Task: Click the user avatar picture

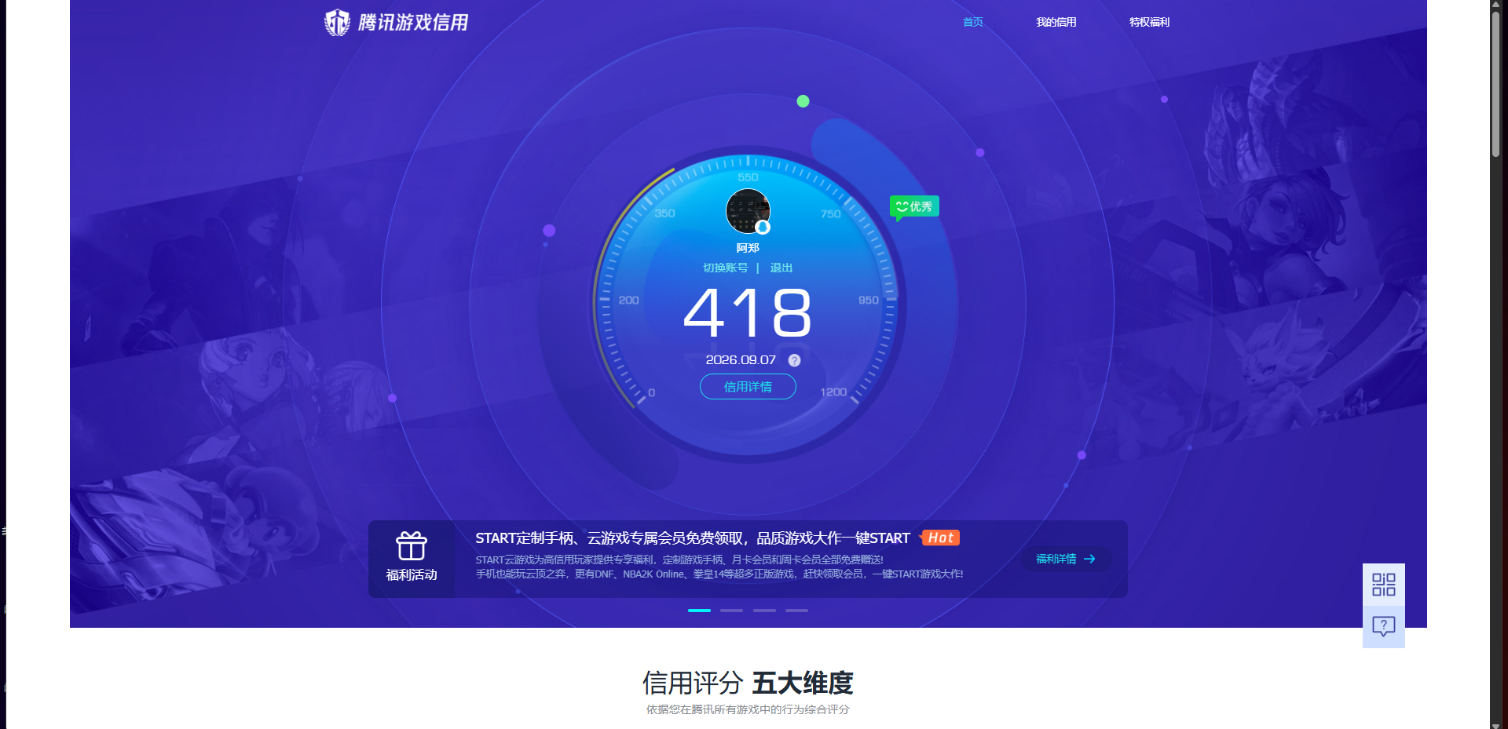Action: pyautogui.click(x=748, y=211)
